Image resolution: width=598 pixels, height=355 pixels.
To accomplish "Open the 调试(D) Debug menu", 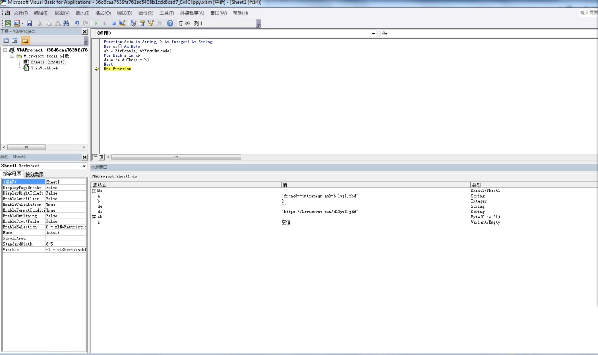I will pos(124,13).
